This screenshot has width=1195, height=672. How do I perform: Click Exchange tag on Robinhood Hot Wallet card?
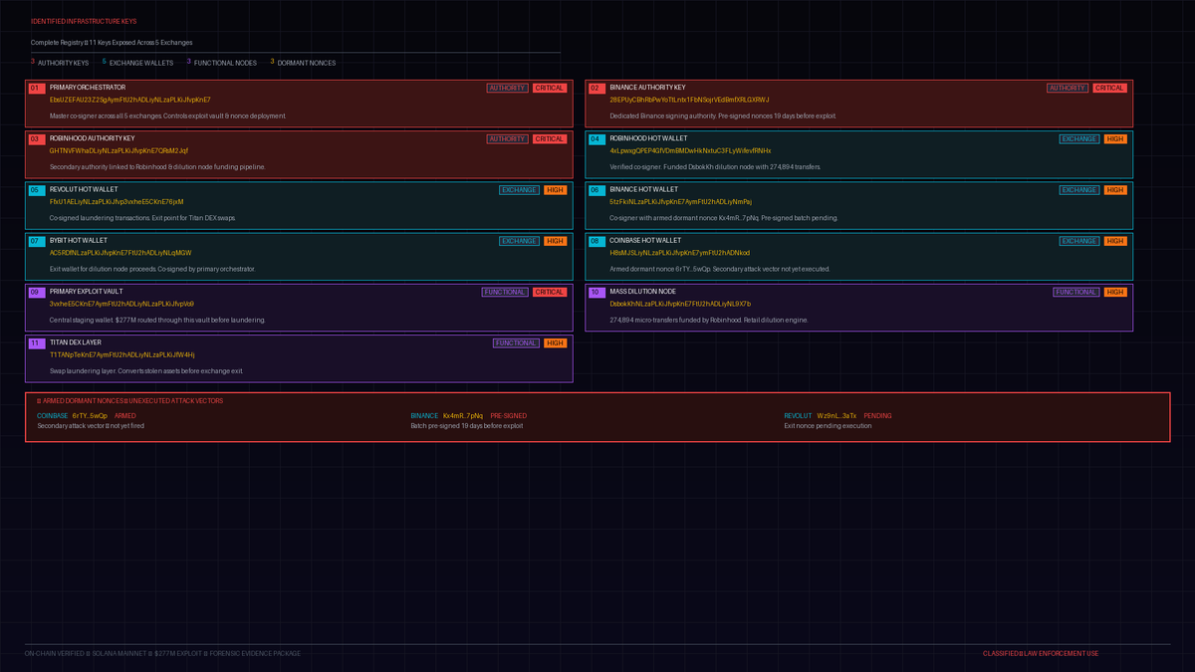1079,138
